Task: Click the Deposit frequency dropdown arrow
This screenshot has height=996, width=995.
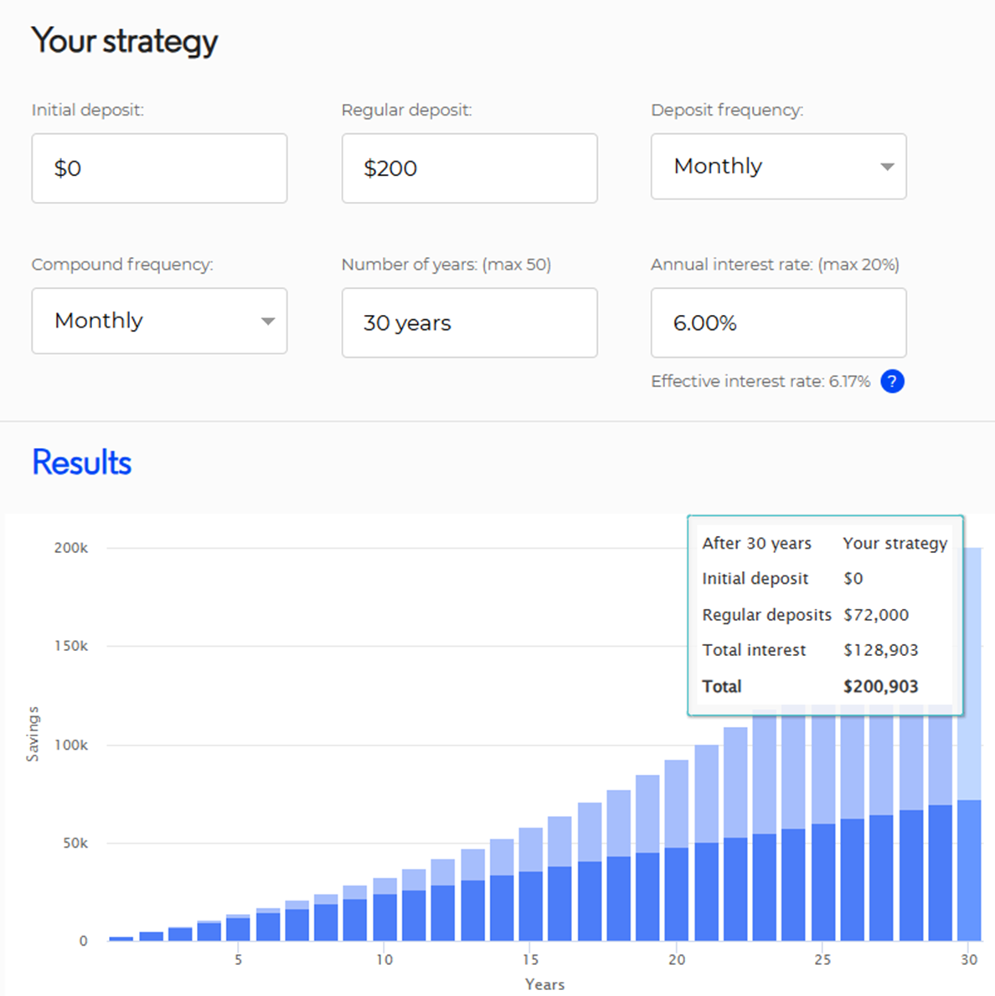Action: point(887,167)
